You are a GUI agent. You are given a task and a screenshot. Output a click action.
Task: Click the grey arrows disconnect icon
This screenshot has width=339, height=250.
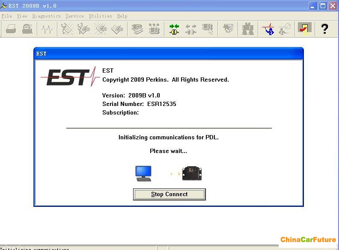(x=191, y=29)
